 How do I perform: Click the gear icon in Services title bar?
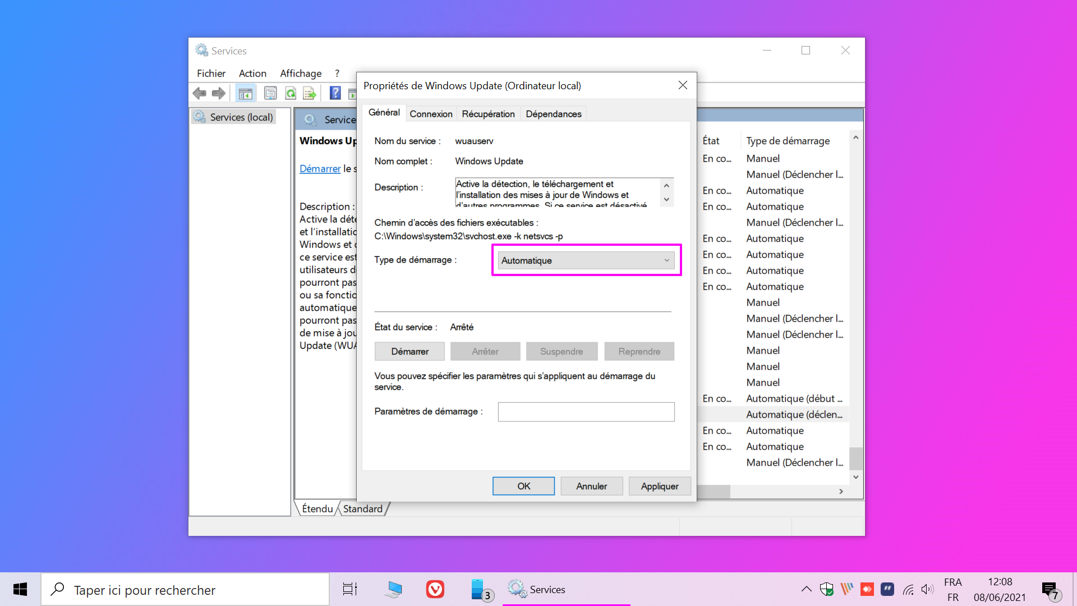point(201,50)
